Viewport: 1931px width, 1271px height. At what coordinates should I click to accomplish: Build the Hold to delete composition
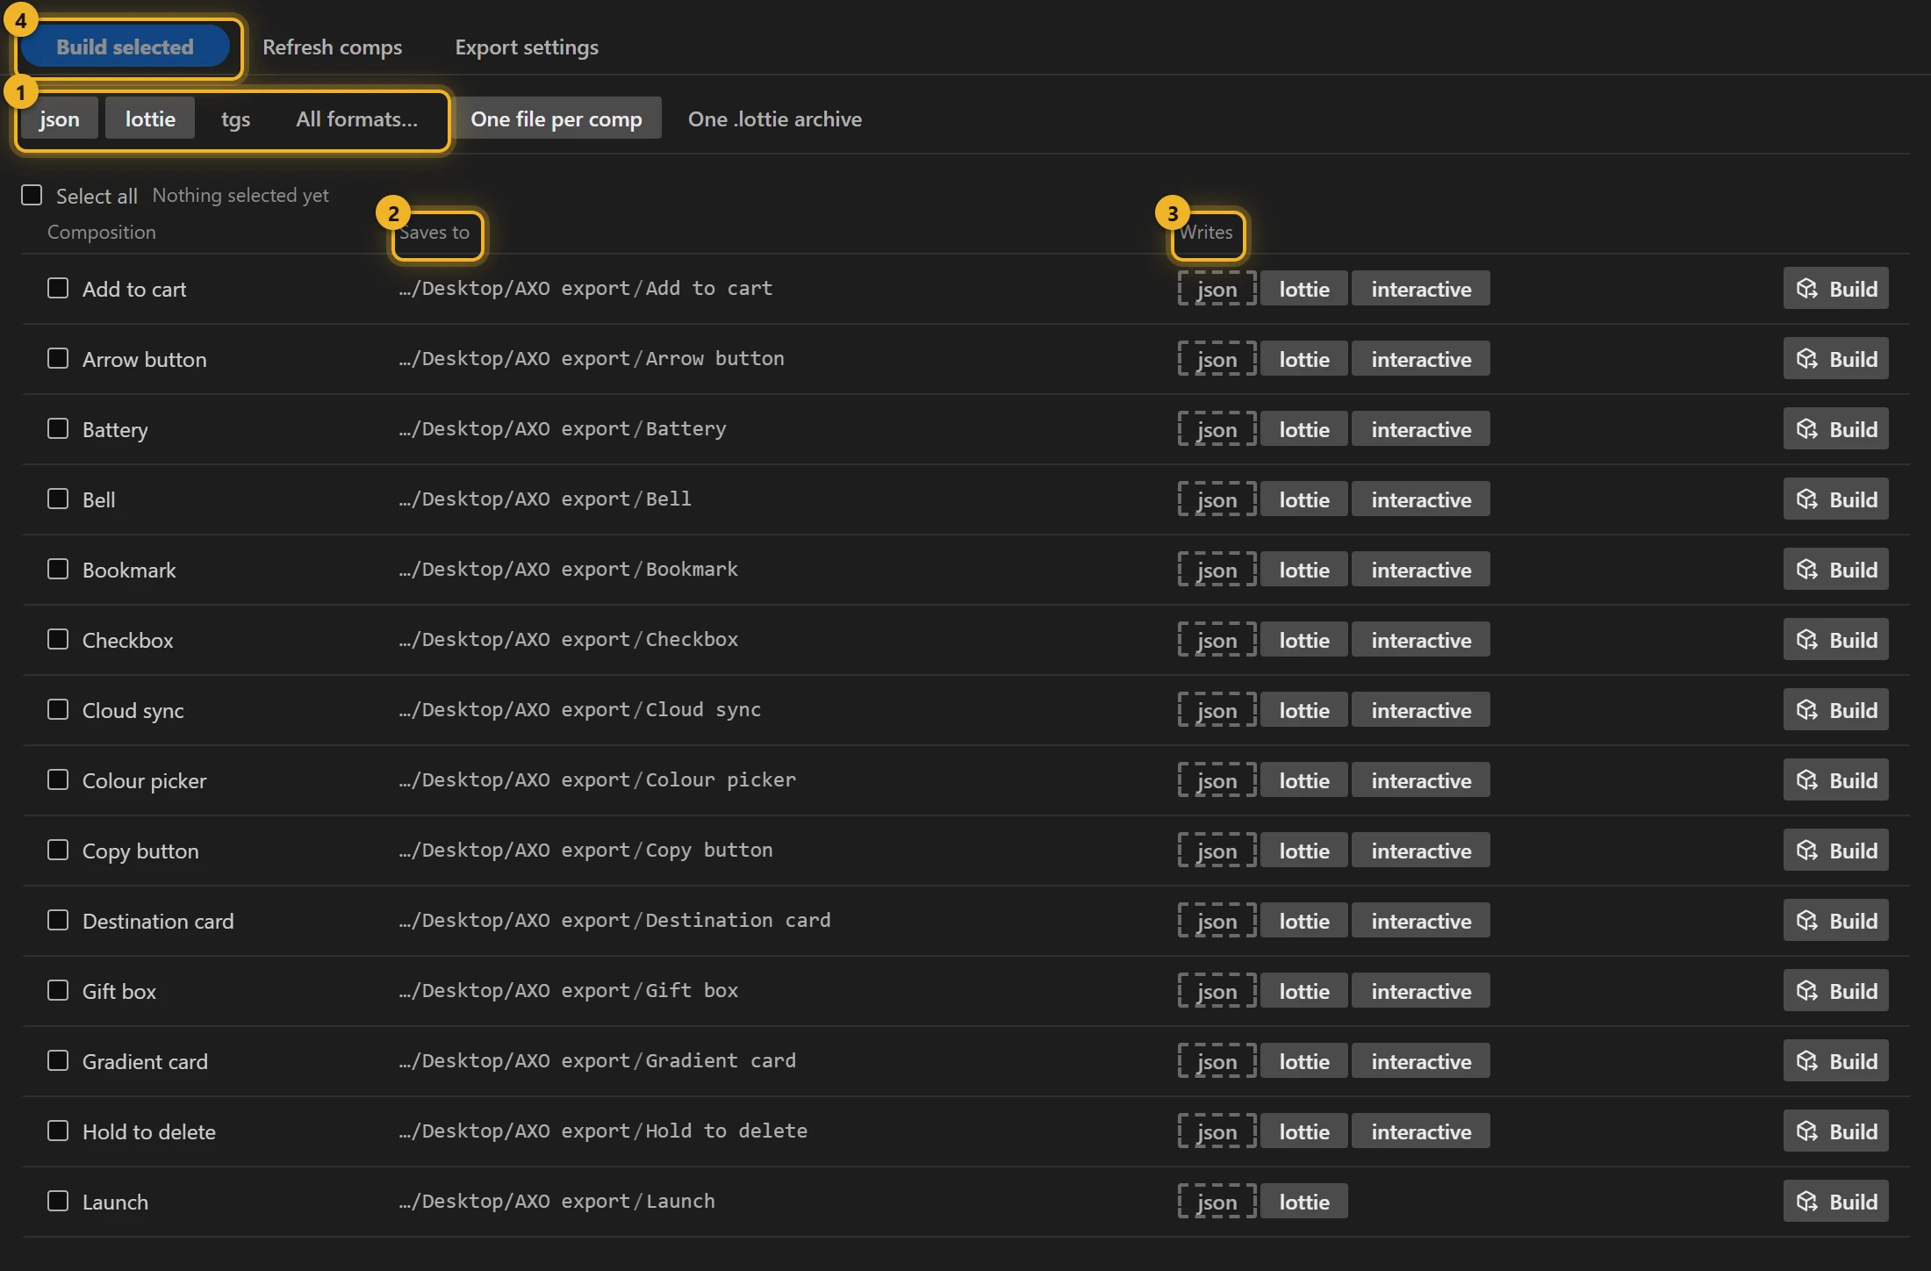point(1835,1131)
